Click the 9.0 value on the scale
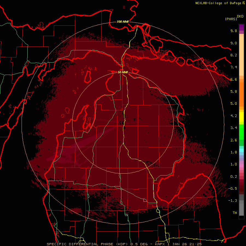The height and width of the screenshot is (246, 246). click(234, 43)
